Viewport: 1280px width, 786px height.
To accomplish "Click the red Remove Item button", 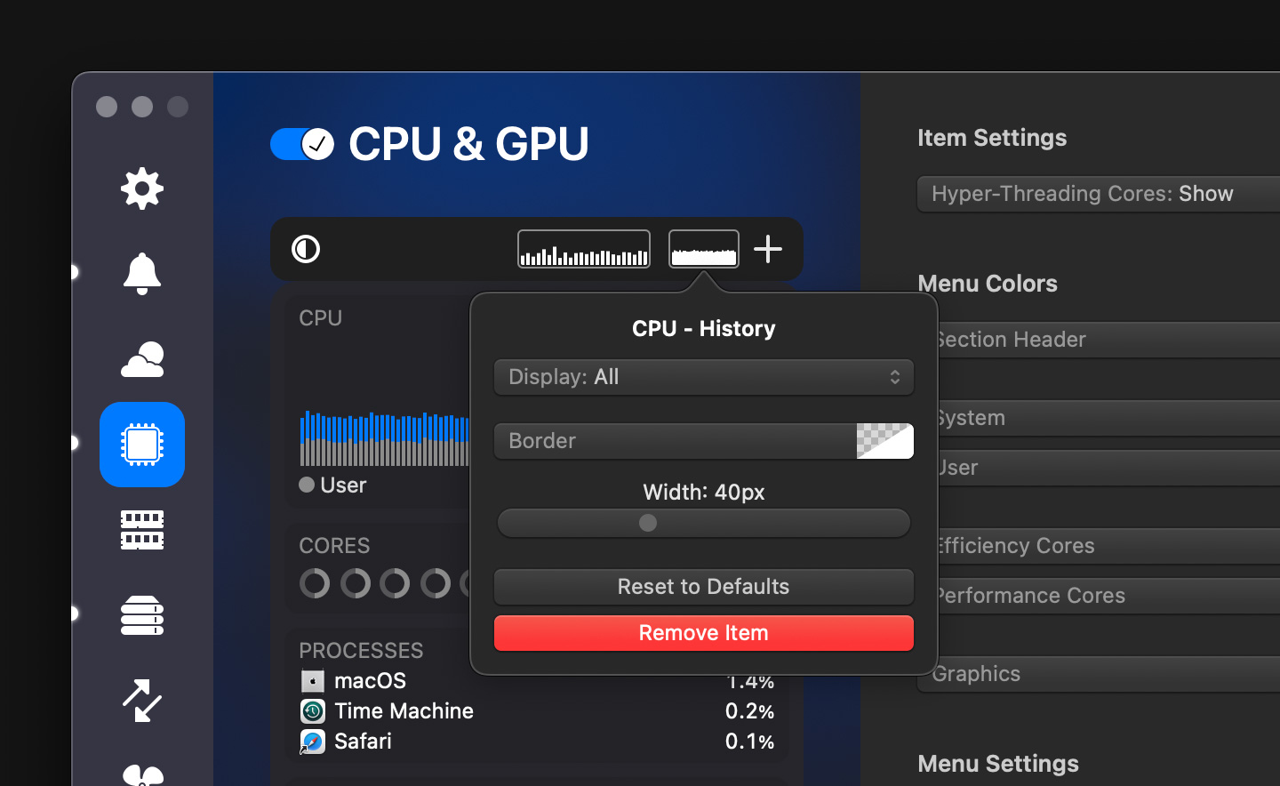I will point(704,633).
